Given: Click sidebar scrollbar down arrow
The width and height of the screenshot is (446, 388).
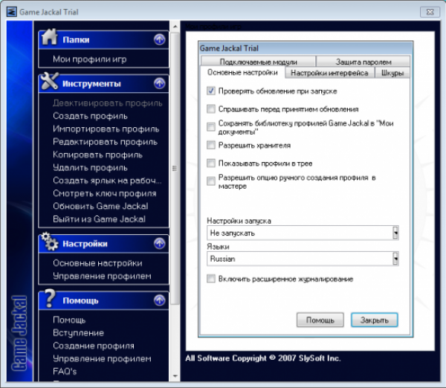Looking at the screenshot, I should (x=175, y=376).
